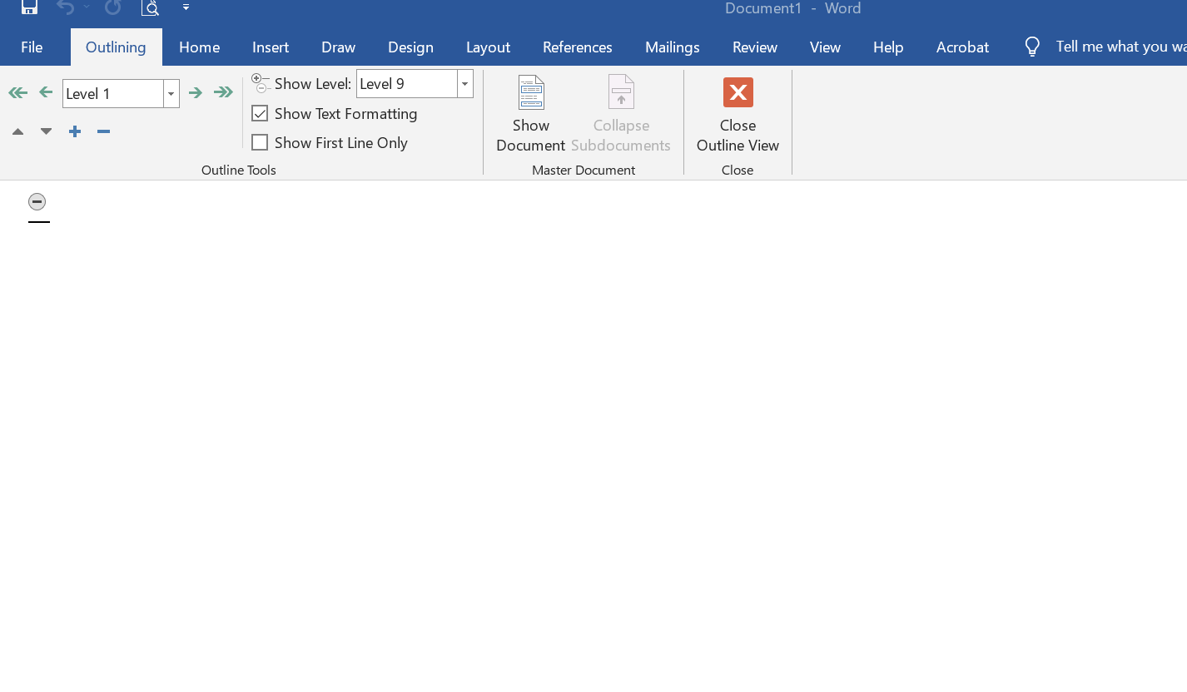
Task: Open Customize Quick Access Toolbar arrow
Action: pos(186,7)
